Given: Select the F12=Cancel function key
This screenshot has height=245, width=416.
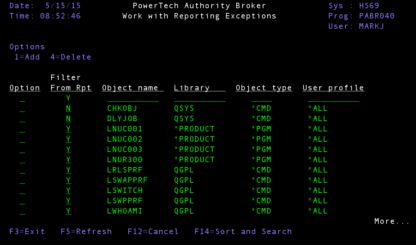Looking at the screenshot, I should click(x=153, y=232).
